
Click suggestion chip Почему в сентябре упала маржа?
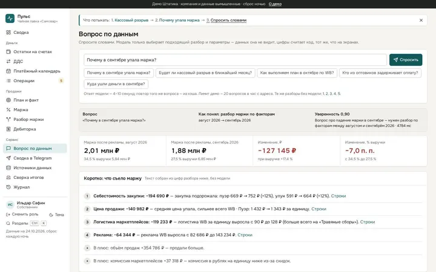tap(119, 73)
